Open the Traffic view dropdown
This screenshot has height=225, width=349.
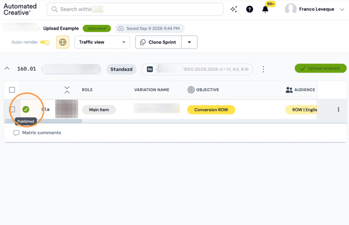(102, 42)
